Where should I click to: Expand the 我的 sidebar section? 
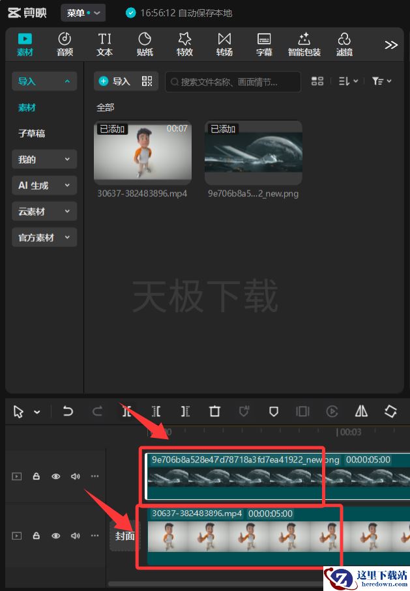point(44,159)
